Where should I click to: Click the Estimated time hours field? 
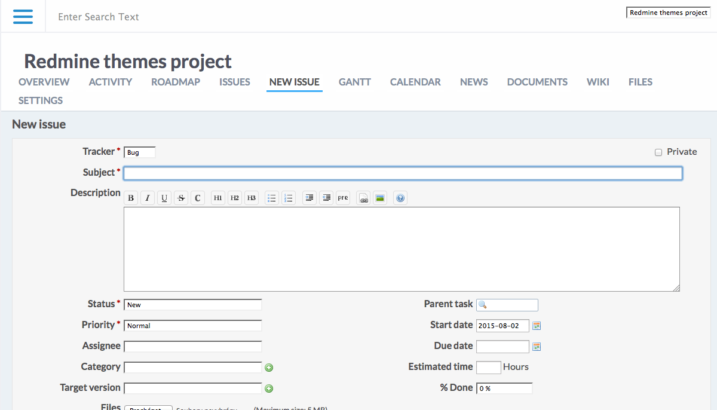pyautogui.click(x=489, y=368)
